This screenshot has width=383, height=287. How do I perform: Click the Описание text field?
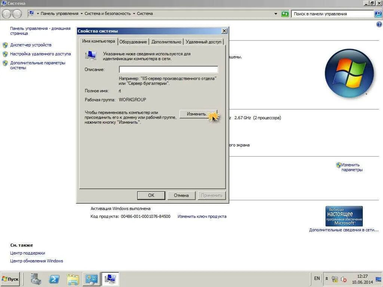pyautogui.click(x=168, y=70)
